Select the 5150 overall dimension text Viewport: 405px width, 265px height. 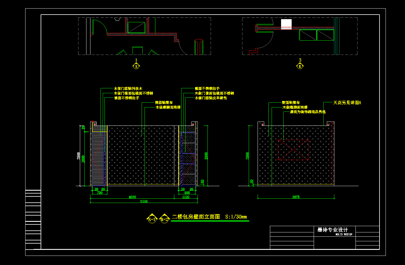(x=144, y=201)
